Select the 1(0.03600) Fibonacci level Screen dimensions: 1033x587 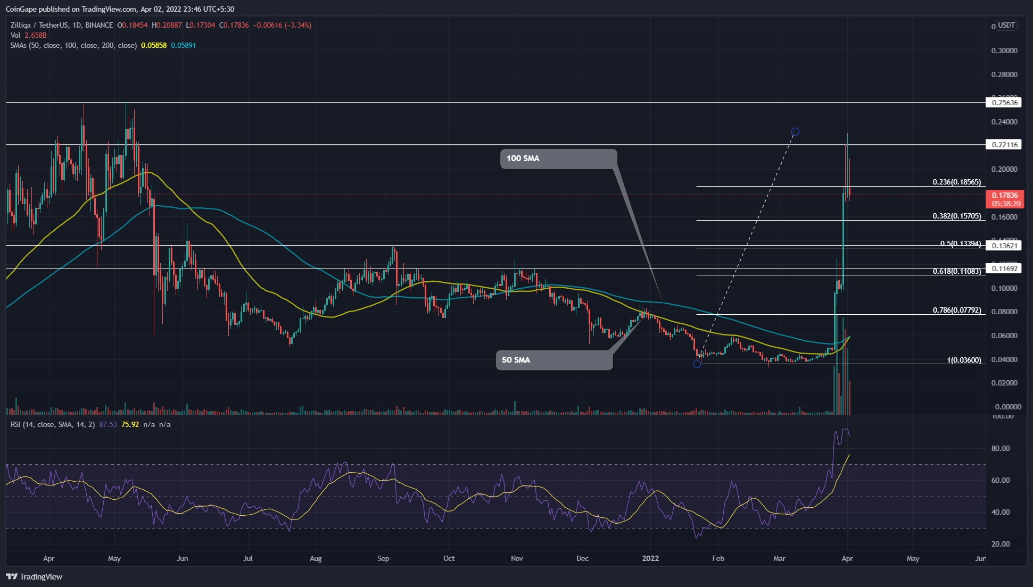964,360
